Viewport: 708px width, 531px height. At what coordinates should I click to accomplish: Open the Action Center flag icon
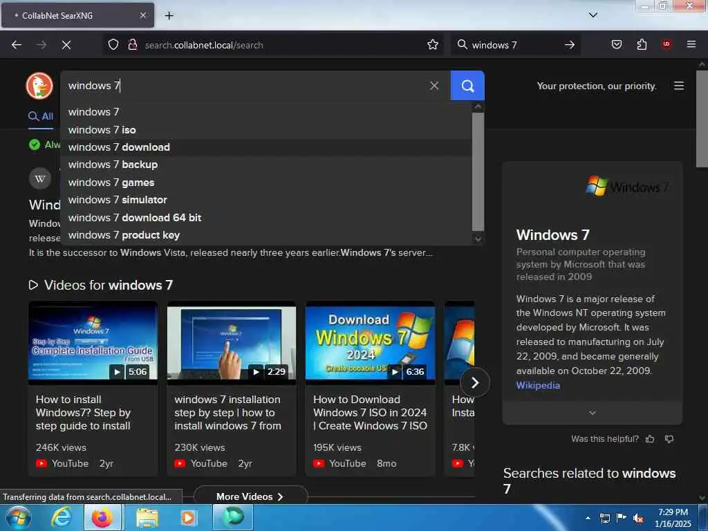click(622, 518)
